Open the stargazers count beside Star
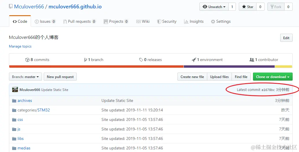 click(260, 7)
